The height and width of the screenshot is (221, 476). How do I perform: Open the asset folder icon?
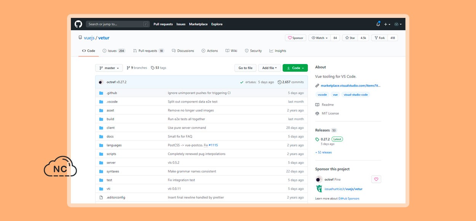[x=101, y=110]
